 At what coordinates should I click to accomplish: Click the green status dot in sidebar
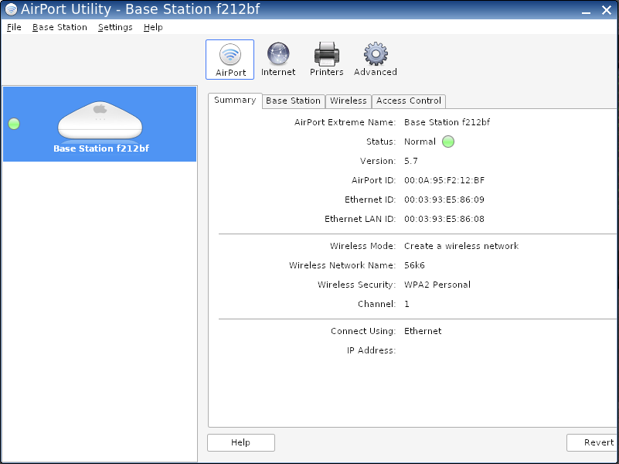14,124
